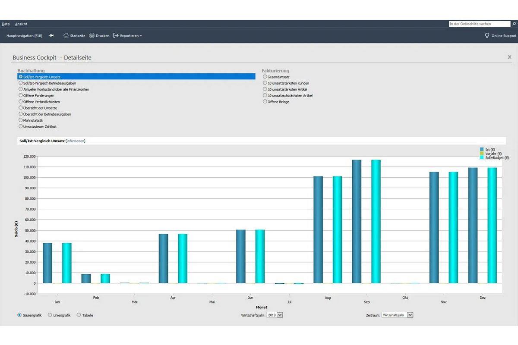Choose the Liniengrafik chart view
518x345 pixels.
(x=50, y=315)
